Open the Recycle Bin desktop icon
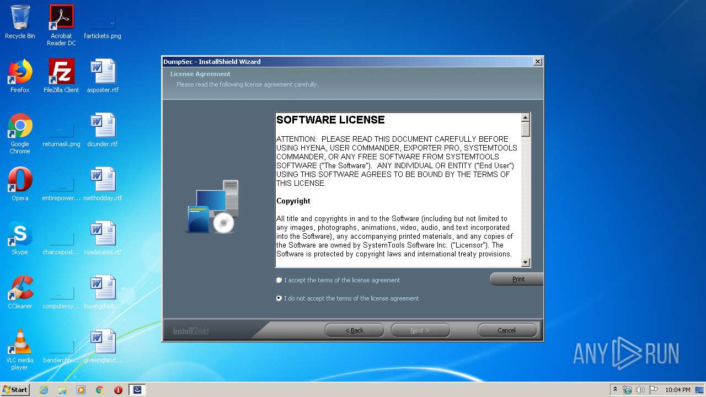The height and width of the screenshot is (397, 706). click(20, 22)
